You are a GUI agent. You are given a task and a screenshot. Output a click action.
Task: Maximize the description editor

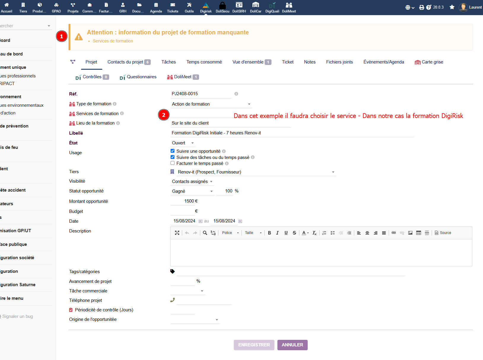coord(177,233)
